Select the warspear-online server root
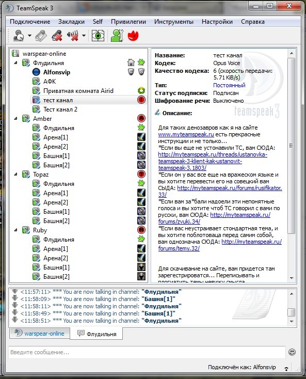Viewport: 306px width, 379px height. (44, 54)
